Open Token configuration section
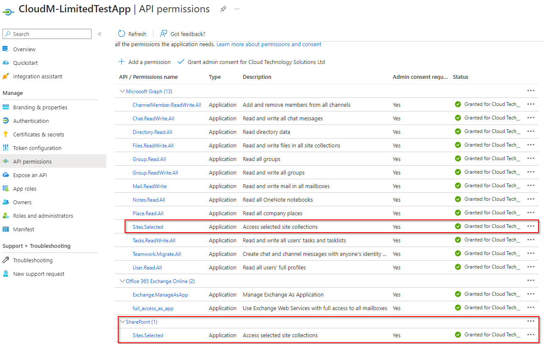The height and width of the screenshot is (344, 544). (x=37, y=148)
